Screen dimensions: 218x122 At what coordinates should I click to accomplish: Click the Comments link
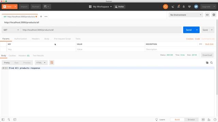(x=208, y=39)
